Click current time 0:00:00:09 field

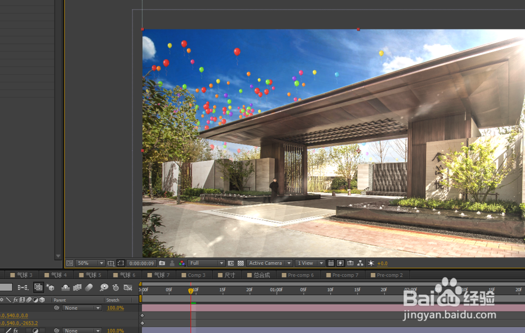coord(142,263)
